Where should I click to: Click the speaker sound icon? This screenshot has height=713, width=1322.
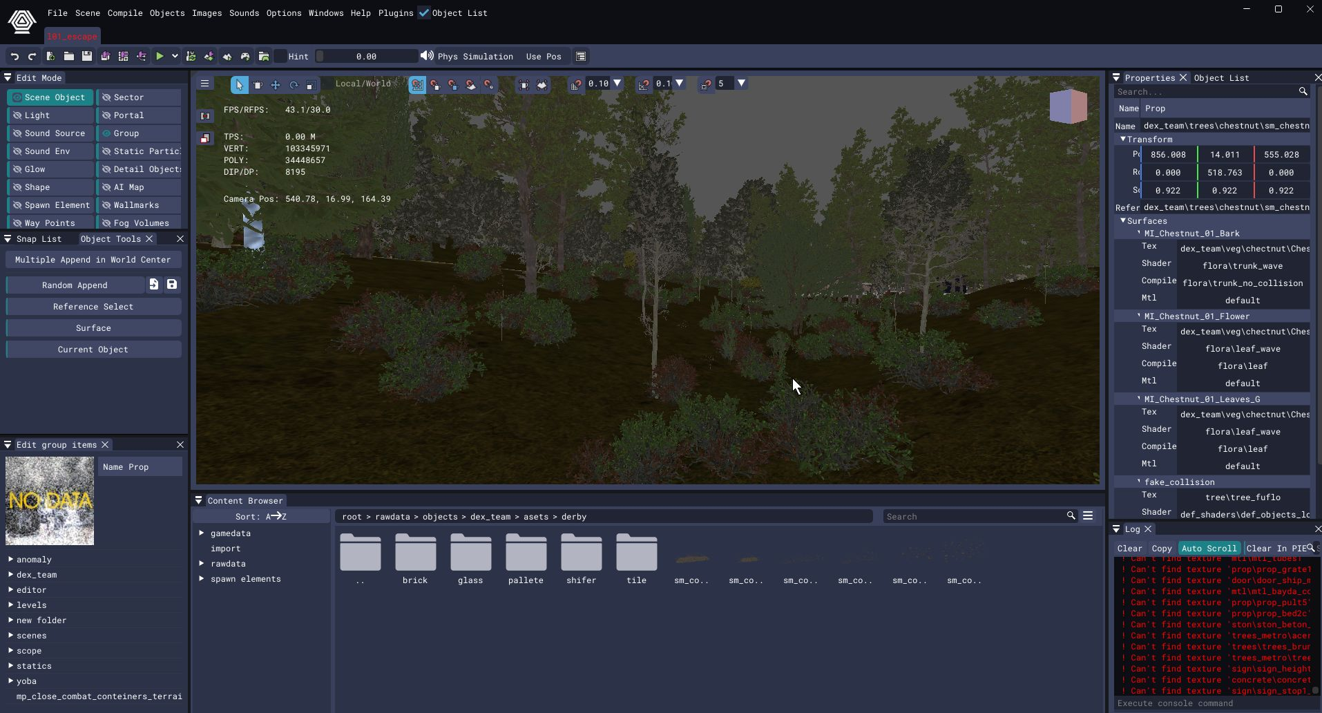pos(427,56)
